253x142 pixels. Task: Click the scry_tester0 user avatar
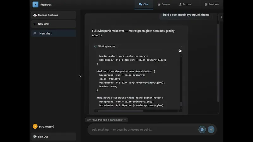tap(35, 127)
